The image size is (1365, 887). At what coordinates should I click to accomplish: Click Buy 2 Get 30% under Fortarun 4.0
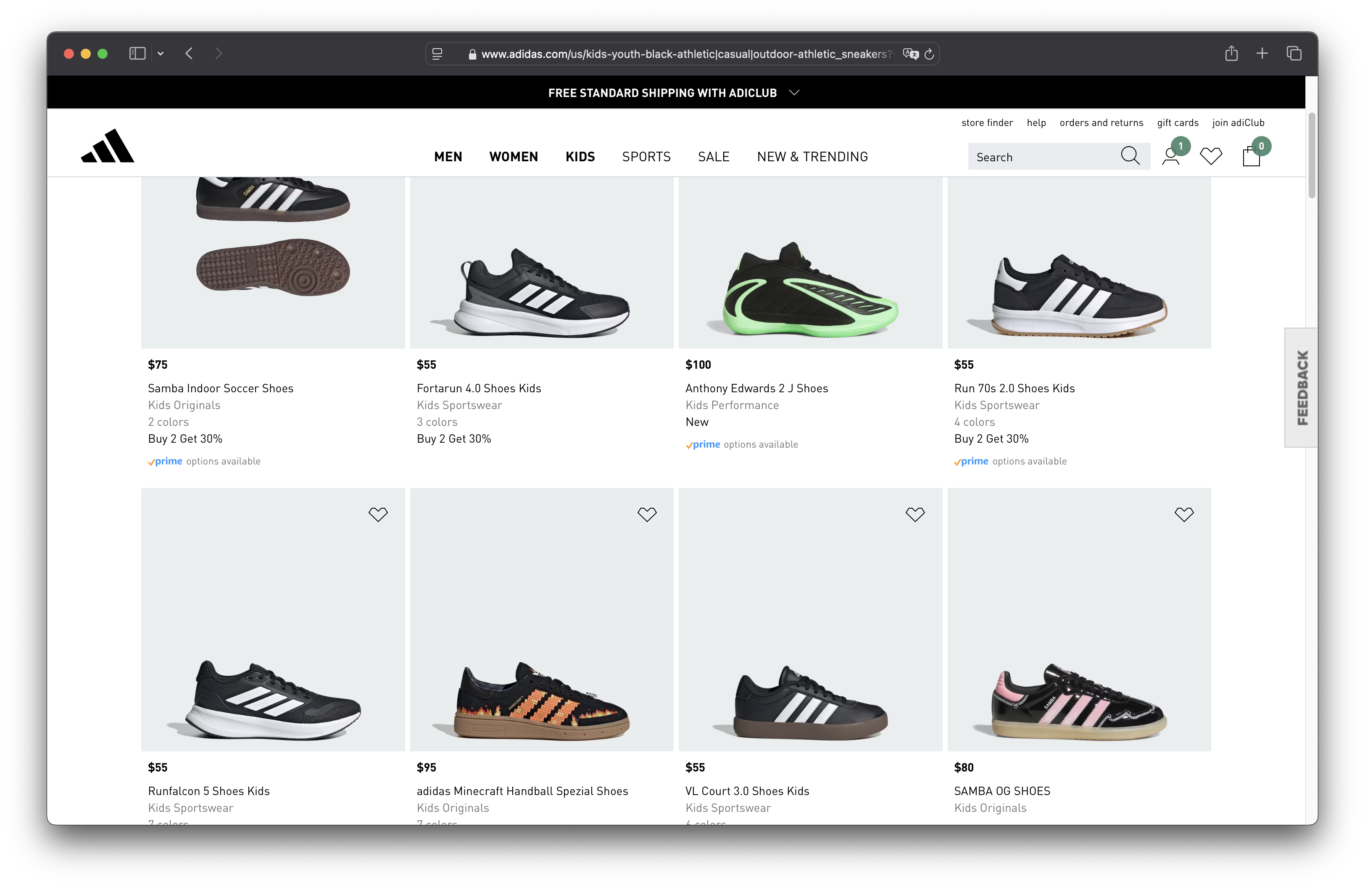coord(453,438)
